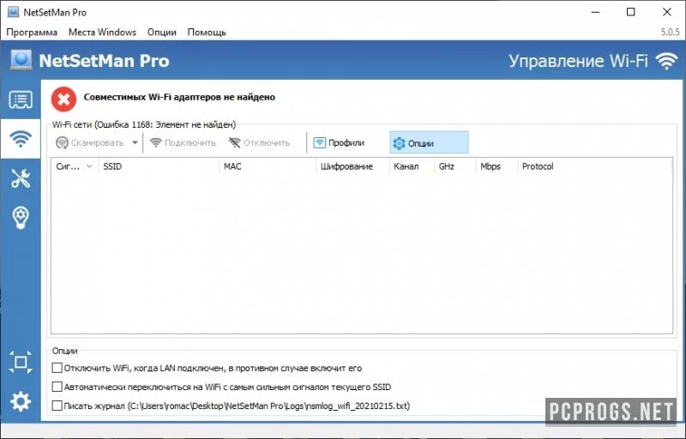Image resolution: width=686 pixels, height=439 pixels.
Task: Enable Автоматически переключиться на WiFi checkbox
Action: (57, 387)
